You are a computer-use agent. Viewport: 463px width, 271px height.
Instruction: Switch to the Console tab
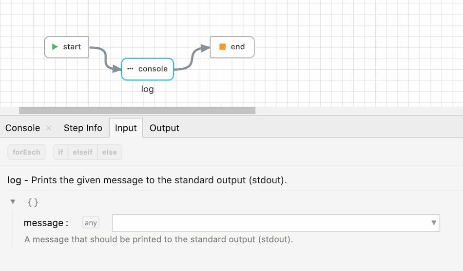23,128
